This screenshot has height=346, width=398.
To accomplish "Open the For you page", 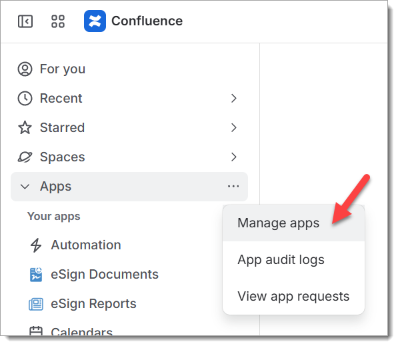I will click(63, 69).
